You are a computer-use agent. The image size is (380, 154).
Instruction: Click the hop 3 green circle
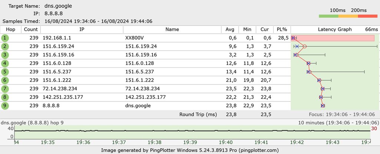pyautogui.click(x=5, y=55)
